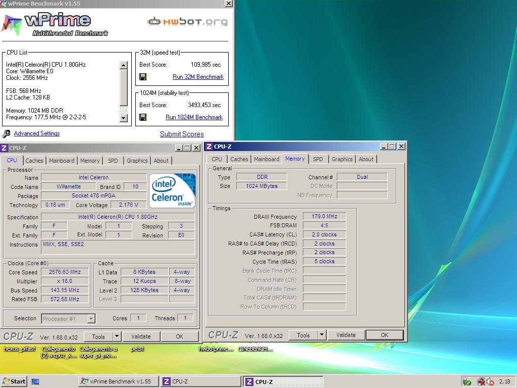Screen dimensions: 517x388
Task: Click the network tray icon with red X
Action: point(481,382)
